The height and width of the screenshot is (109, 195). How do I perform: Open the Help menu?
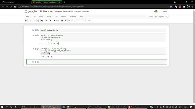pos(81,17)
